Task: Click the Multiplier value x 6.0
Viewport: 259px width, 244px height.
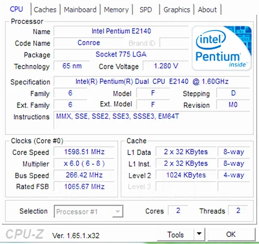Action: click(x=84, y=163)
